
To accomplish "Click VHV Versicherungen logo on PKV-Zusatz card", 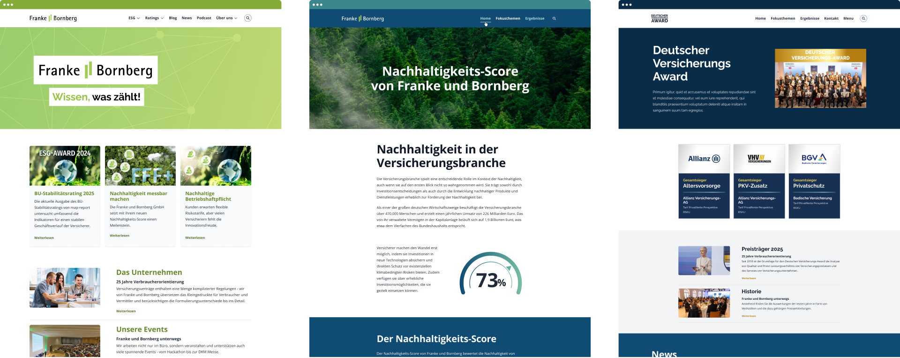I will [x=759, y=159].
